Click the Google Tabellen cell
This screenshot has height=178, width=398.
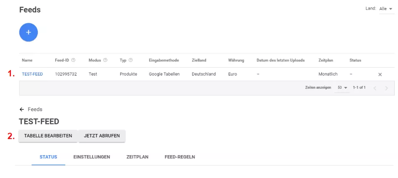click(x=164, y=74)
